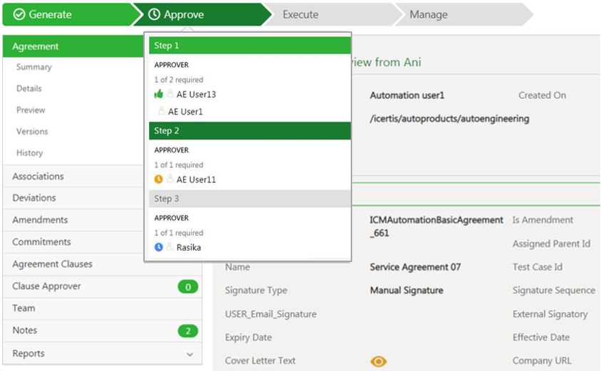Viewport: 601px width, 371px height.
Task: Click the AE User11 approver name
Action: 196,179
